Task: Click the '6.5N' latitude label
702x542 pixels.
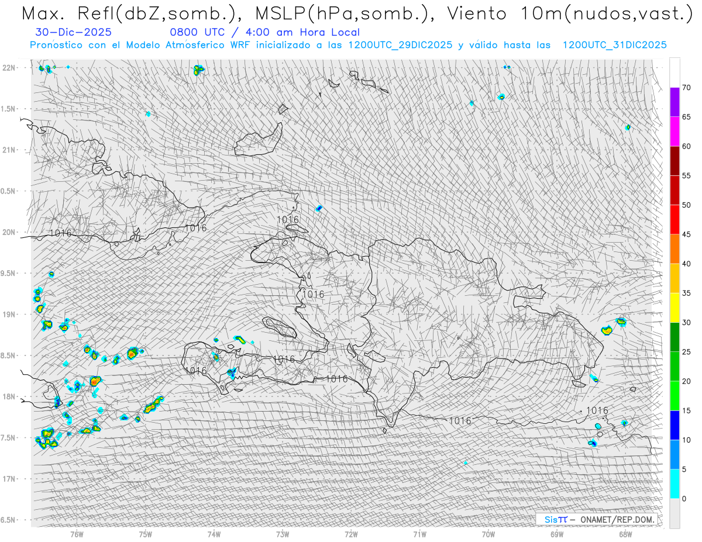Action: coord(9,520)
